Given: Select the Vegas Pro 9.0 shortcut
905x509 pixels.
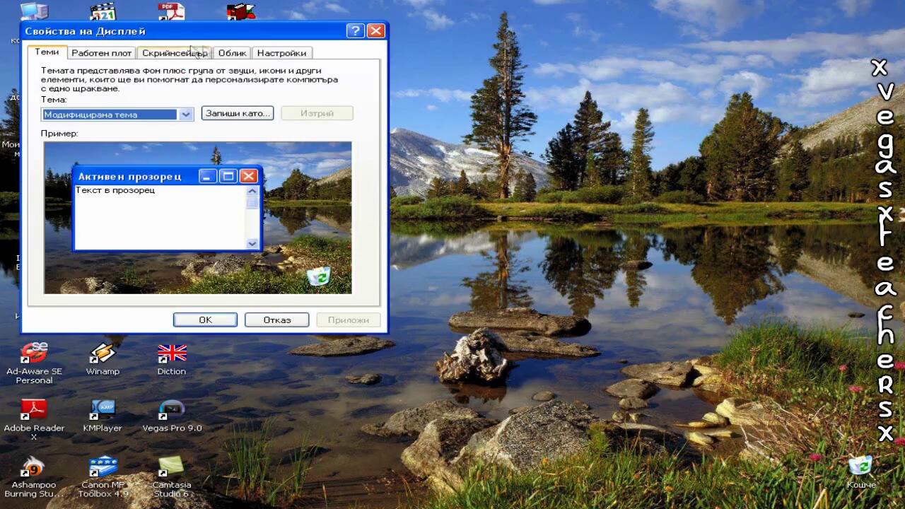Looking at the screenshot, I should (172, 410).
